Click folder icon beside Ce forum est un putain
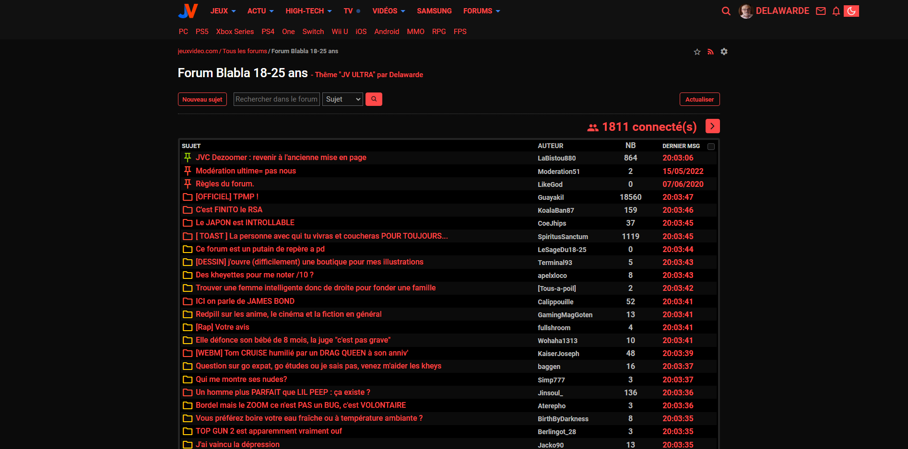The height and width of the screenshot is (449, 908). click(x=188, y=249)
